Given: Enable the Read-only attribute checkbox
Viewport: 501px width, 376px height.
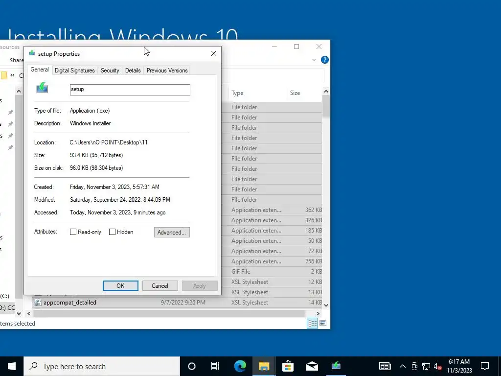Looking at the screenshot, I should pyautogui.click(x=73, y=232).
